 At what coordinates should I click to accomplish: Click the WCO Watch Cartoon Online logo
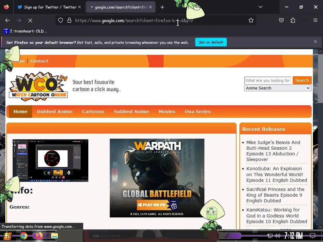[38, 86]
